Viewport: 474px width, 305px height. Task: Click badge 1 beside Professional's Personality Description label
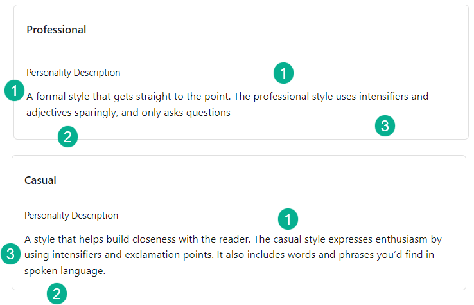coord(283,73)
